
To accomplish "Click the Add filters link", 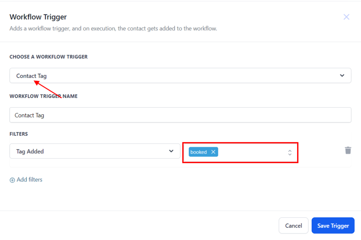I will (29, 180).
